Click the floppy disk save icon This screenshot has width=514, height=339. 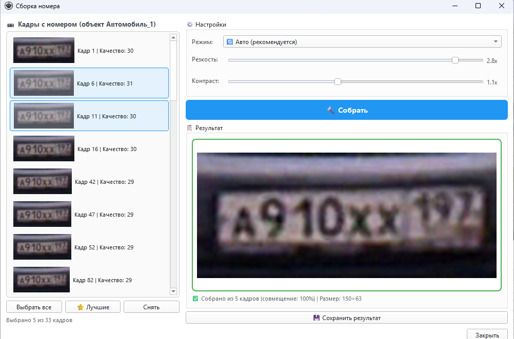tap(317, 318)
